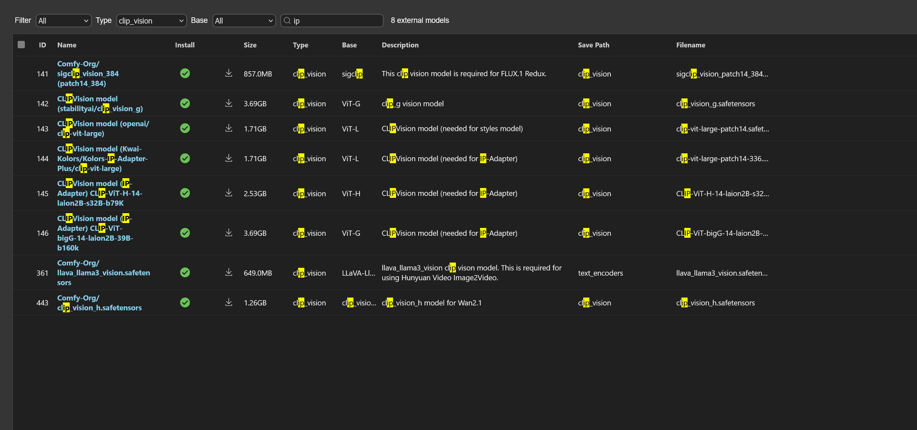This screenshot has height=430, width=917.
Task: Open CLIP-ViT-bigG-14-laion2B model link
Action: pyautogui.click(x=95, y=233)
